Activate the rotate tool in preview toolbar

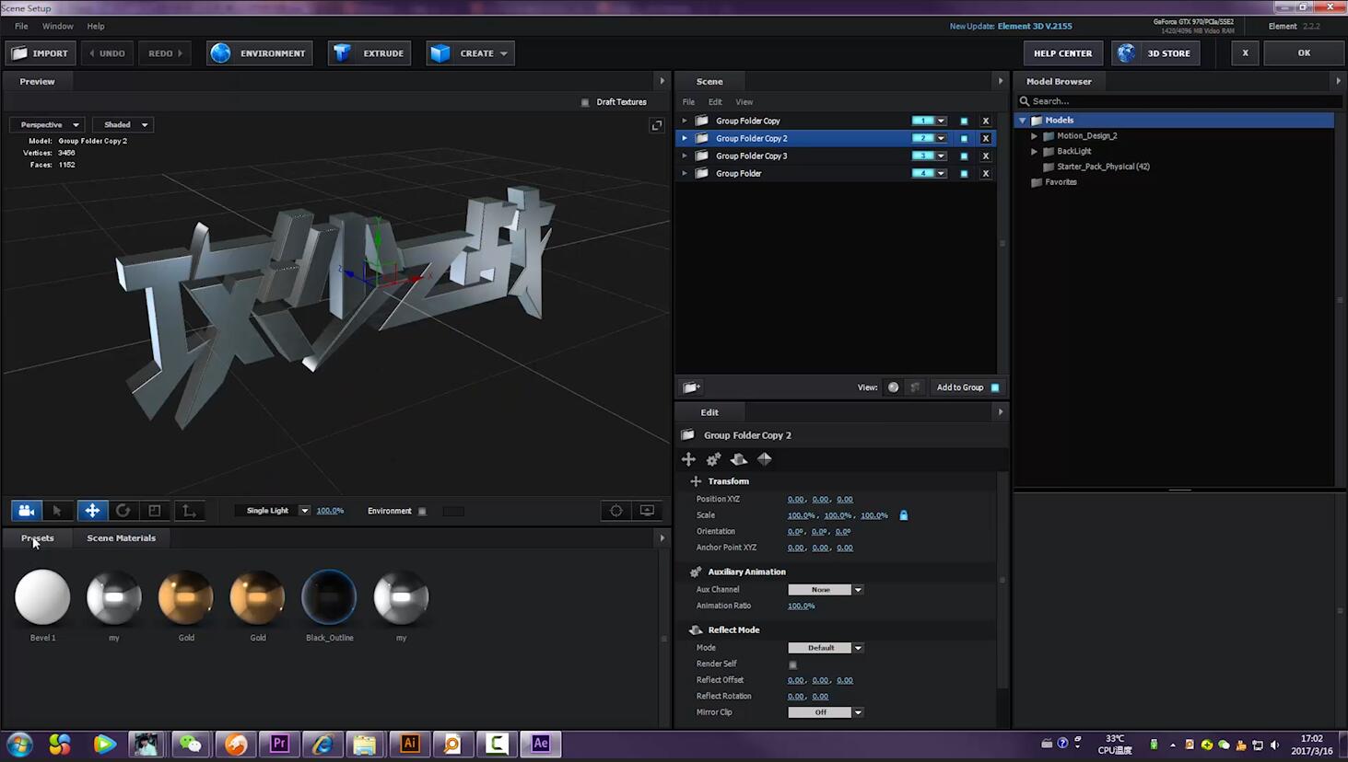tap(123, 511)
